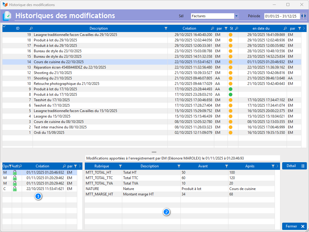This screenshot has width=309, height=232.
Task: Go to next period with right arrow
Action: pyautogui.click(x=305, y=16)
